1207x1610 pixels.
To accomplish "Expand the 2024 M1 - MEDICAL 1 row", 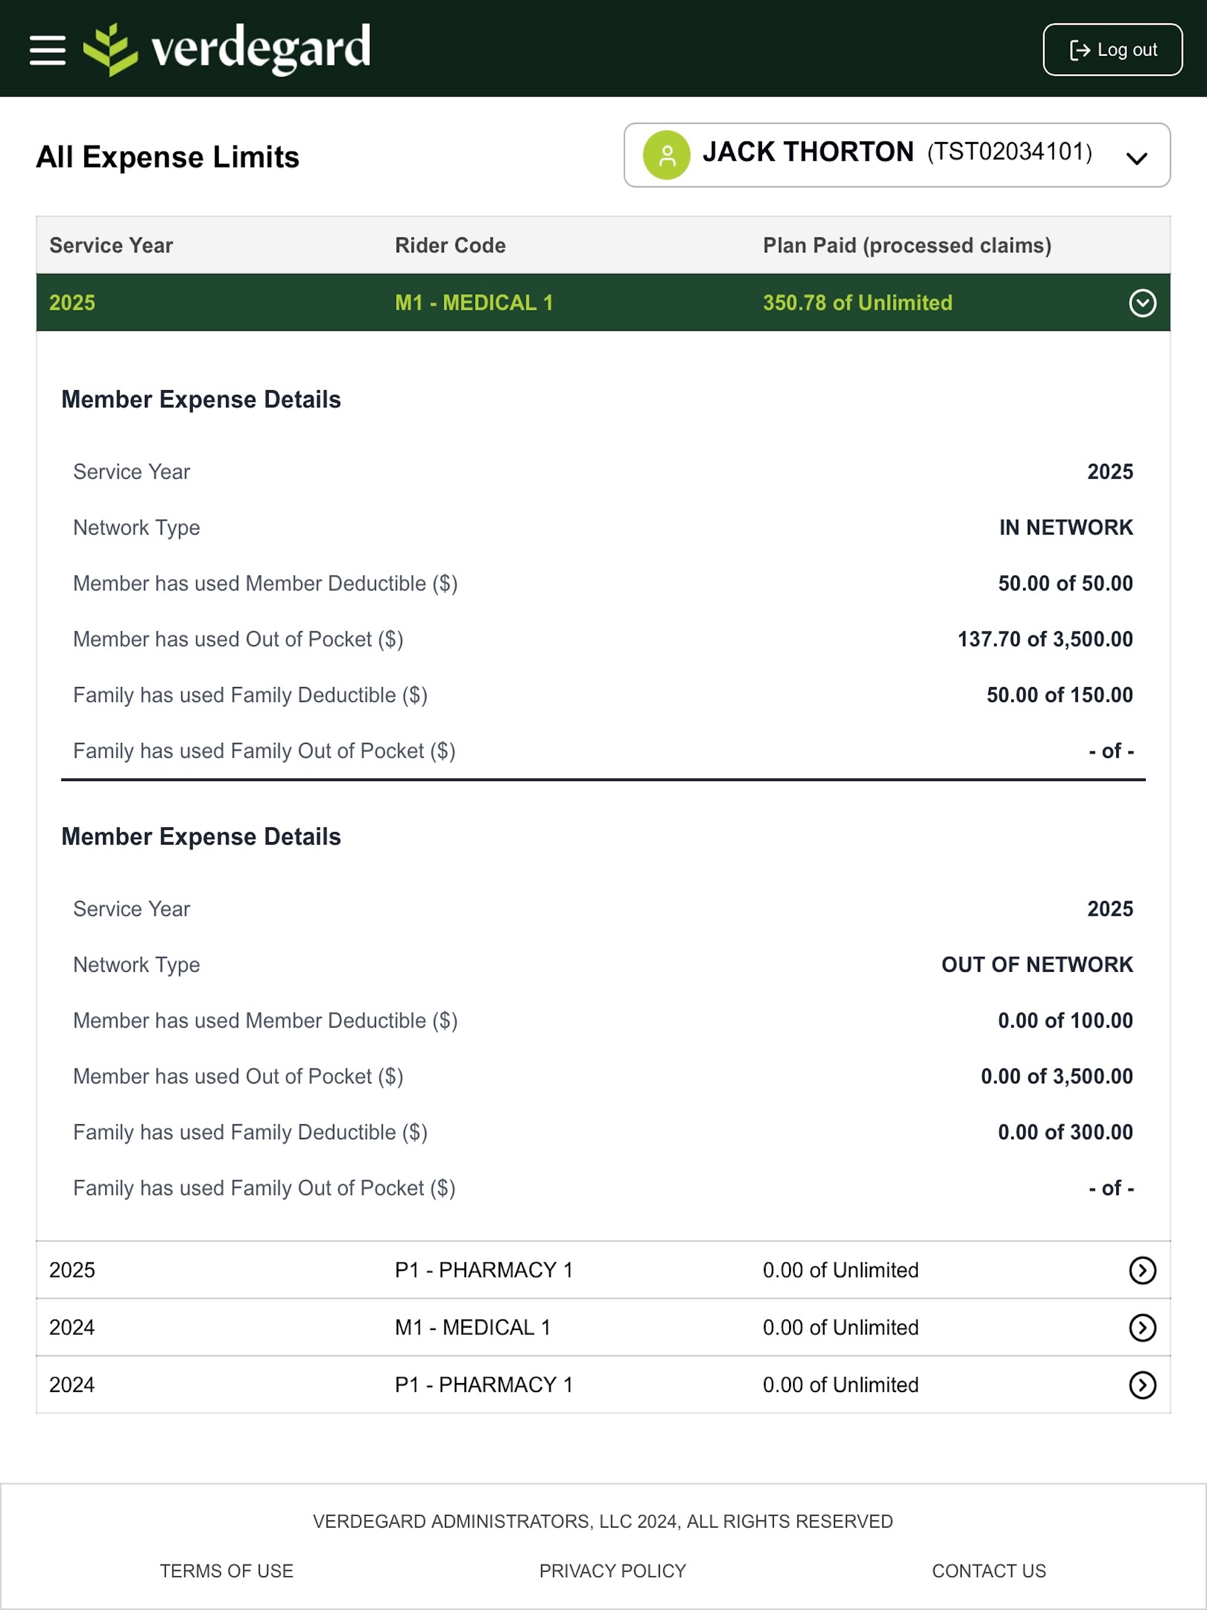I will (x=1142, y=1328).
